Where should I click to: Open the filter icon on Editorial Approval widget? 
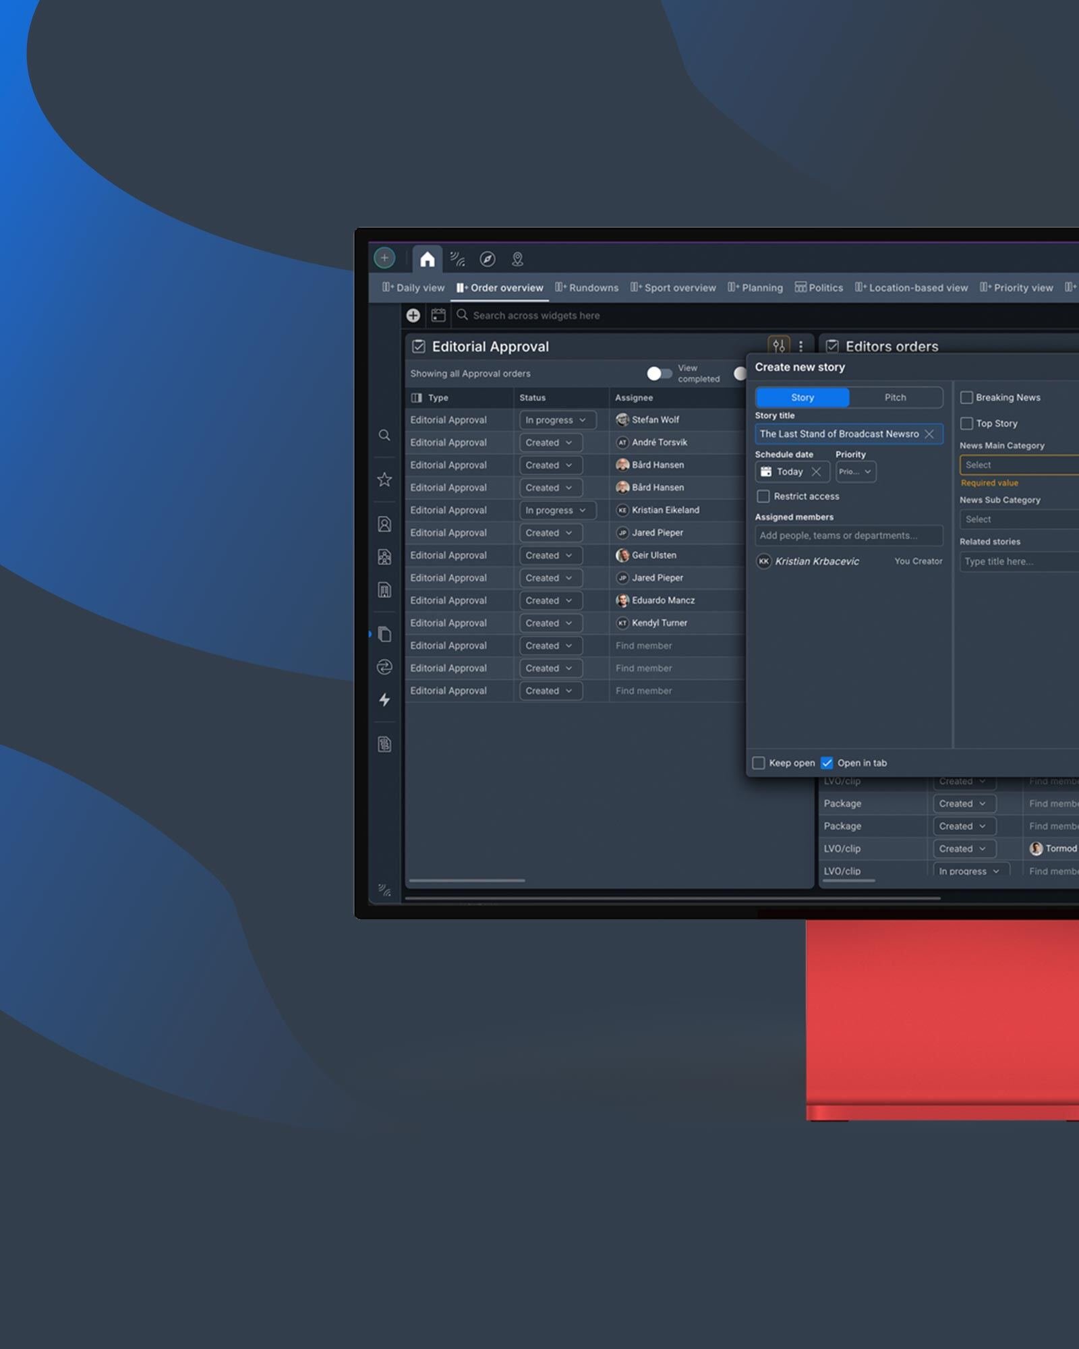coord(778,346)
